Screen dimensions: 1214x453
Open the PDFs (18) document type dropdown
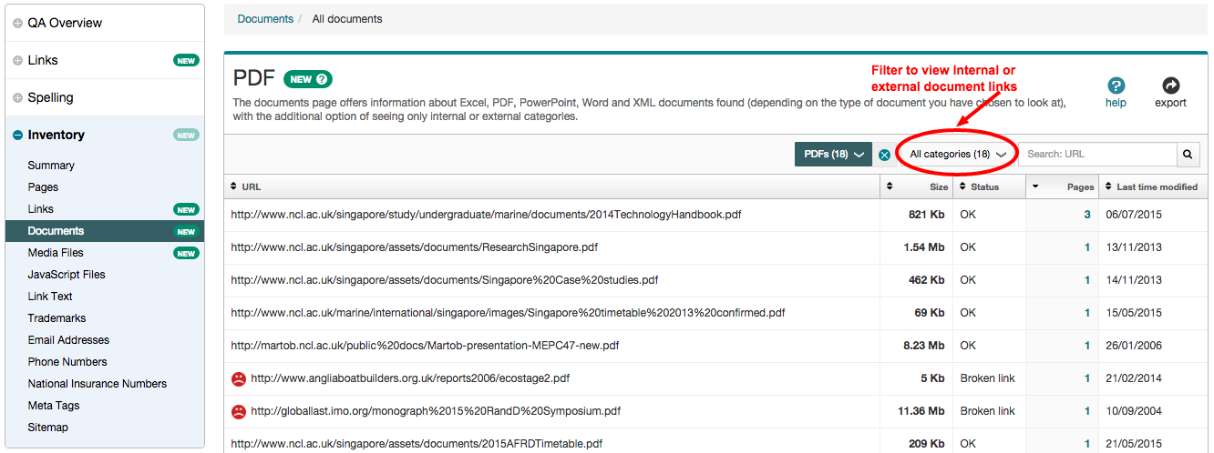point(833,155)
